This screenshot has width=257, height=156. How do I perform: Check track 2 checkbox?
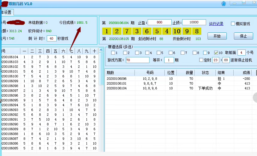tap(125, 52)
